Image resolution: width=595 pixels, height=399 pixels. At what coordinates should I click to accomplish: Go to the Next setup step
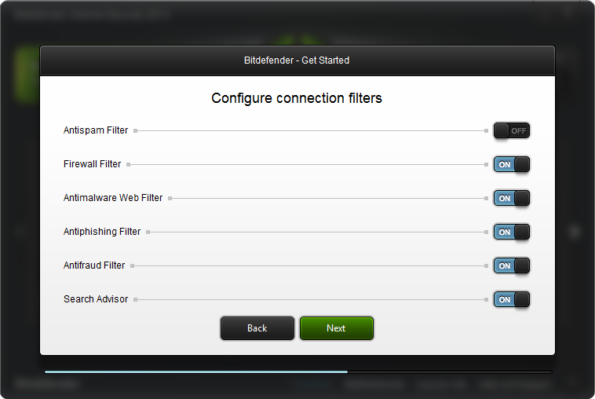[x=337, y=328]
